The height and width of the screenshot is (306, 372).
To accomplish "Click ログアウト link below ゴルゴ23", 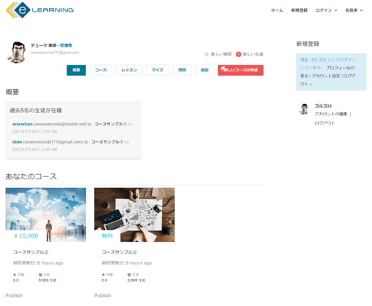I will (x=325, y=123).
